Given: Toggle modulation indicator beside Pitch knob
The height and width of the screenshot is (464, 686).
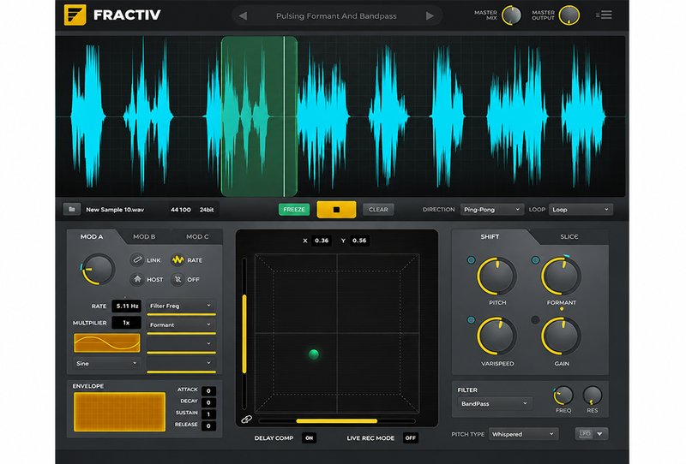Looking at the screenshot, I should tap(471, 260).
